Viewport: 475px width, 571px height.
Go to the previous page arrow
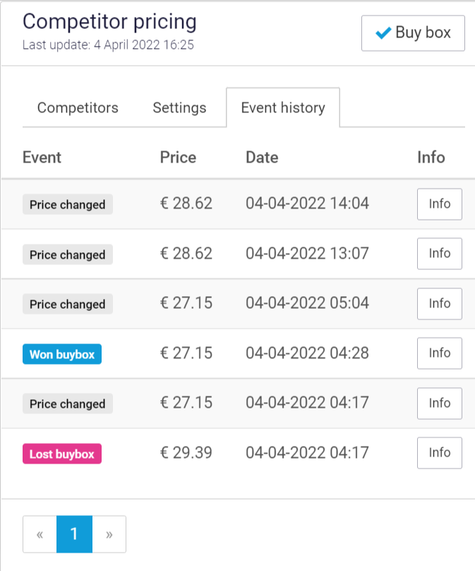point(40,534)
